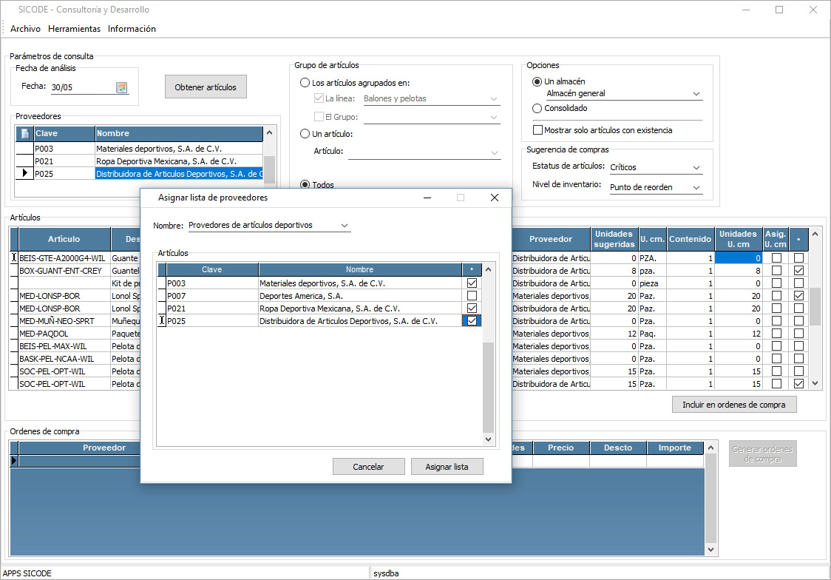Open the Nivel de inventario dropdown
The height and width of the screenshot is (580, 831).
(696, 188)
